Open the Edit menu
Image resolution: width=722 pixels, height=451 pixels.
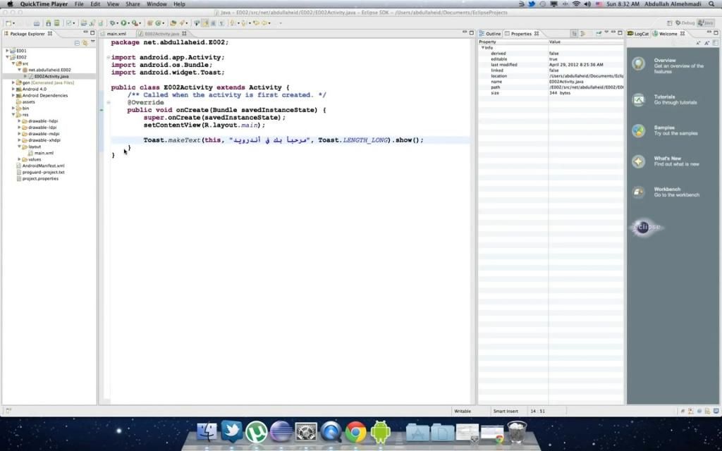[95, 4]
